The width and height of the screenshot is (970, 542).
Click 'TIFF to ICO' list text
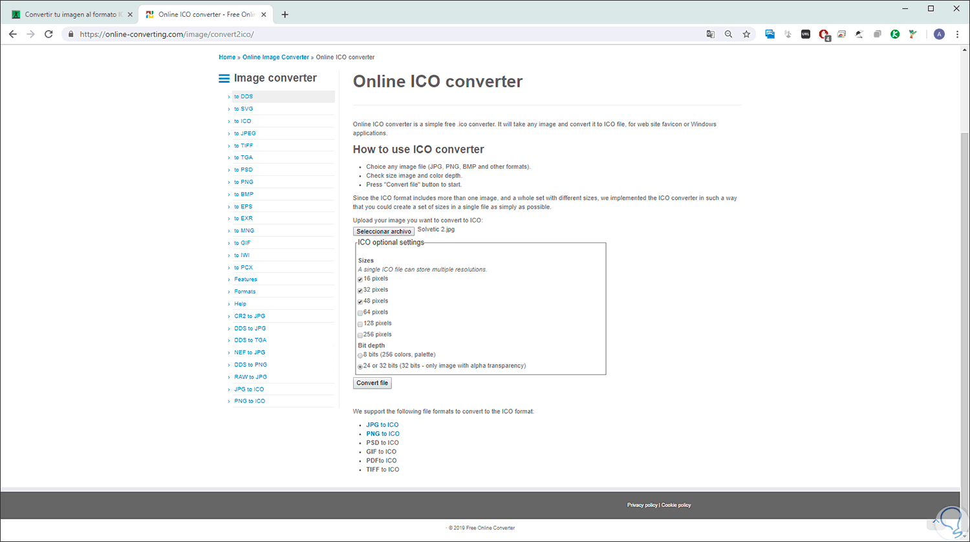[383, 470]
